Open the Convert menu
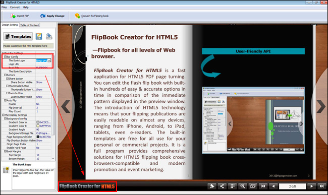 pyautogui.click(x=15, y=8)
